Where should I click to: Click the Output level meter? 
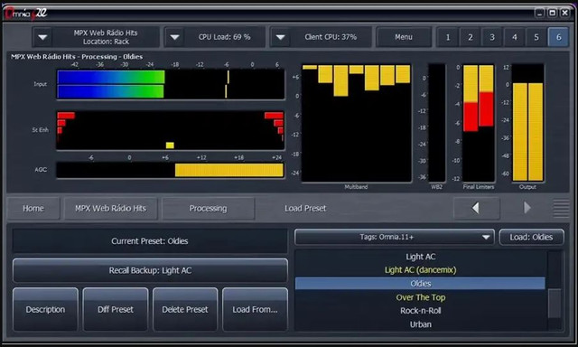(x=527, y=123)
